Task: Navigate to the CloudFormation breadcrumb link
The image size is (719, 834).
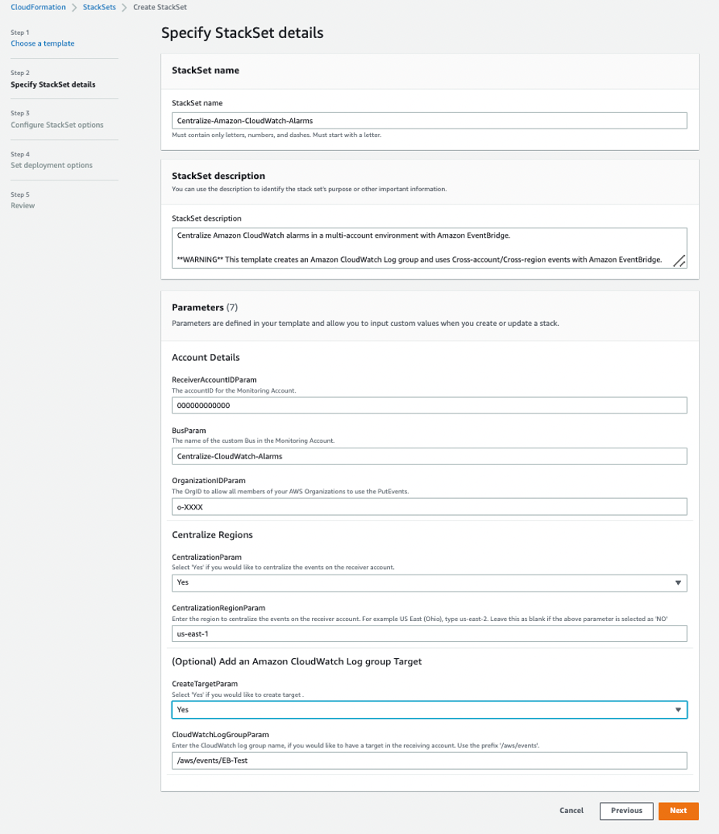Action: tap(38, 7)
